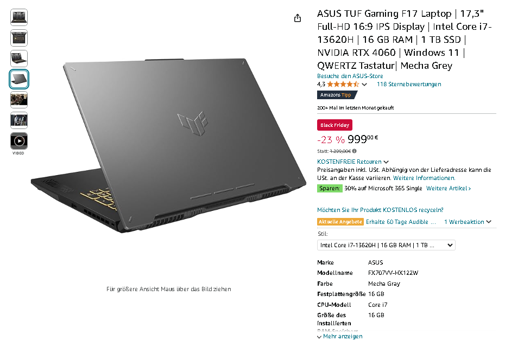Click the Black Friday deal badge

334,125
